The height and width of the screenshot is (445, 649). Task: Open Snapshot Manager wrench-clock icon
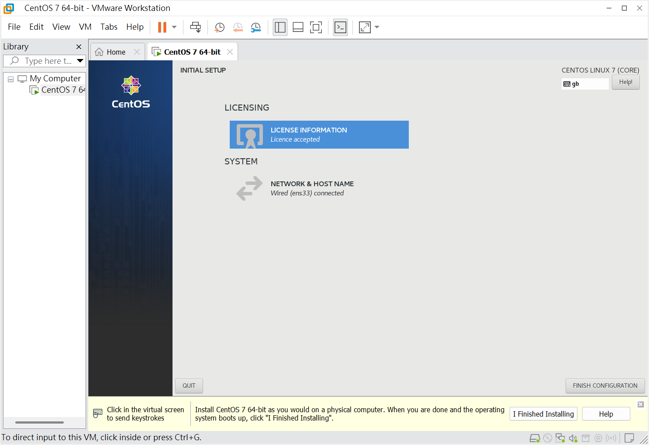coord(255,27)
